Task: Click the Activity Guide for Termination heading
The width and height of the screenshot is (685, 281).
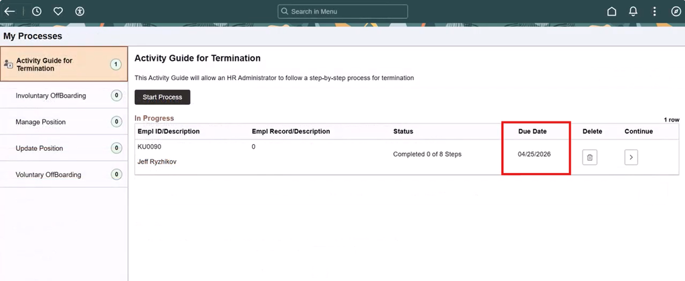Action: pyautogui.click(x=197, y=58)
